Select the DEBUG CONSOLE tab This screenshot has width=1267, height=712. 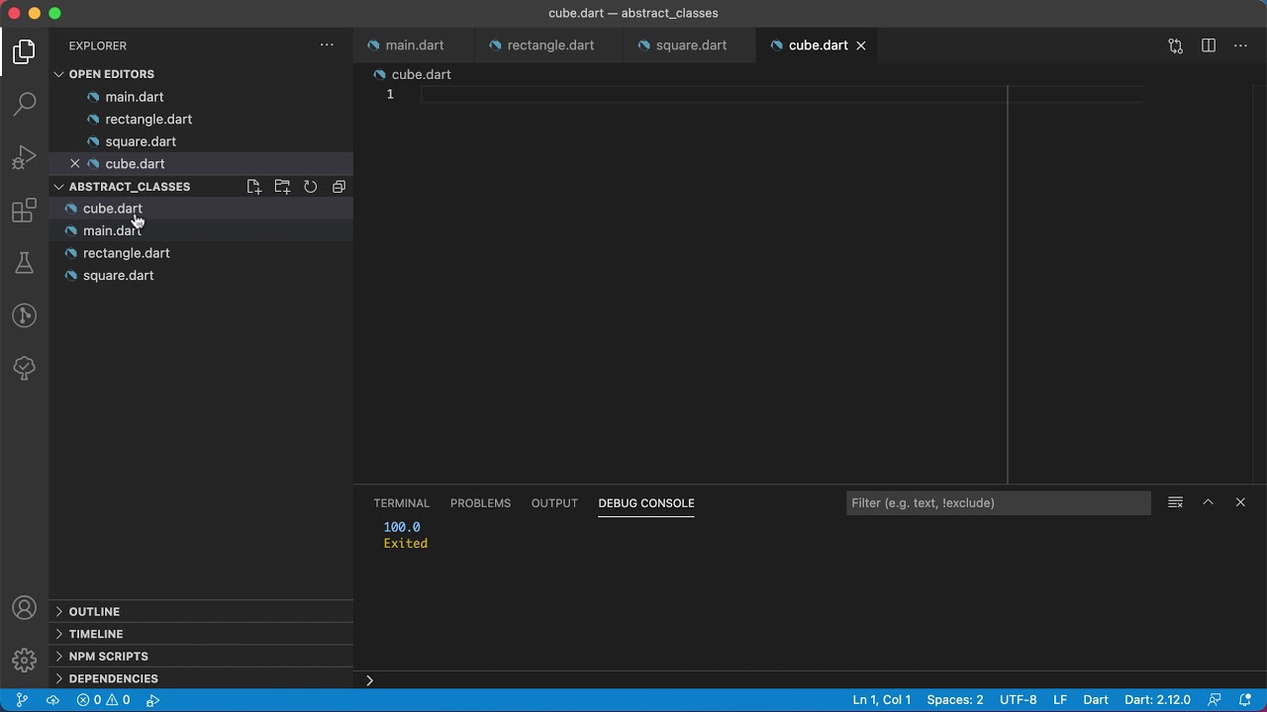coord(646,503)
